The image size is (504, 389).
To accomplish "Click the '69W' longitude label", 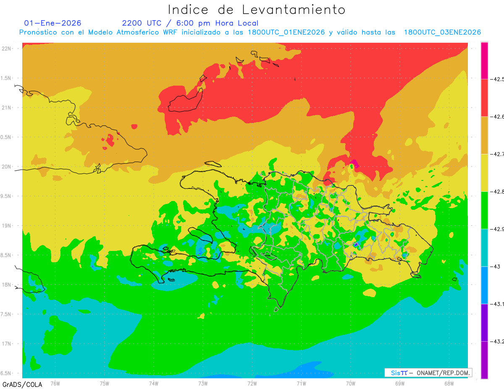I will (399, 383).
